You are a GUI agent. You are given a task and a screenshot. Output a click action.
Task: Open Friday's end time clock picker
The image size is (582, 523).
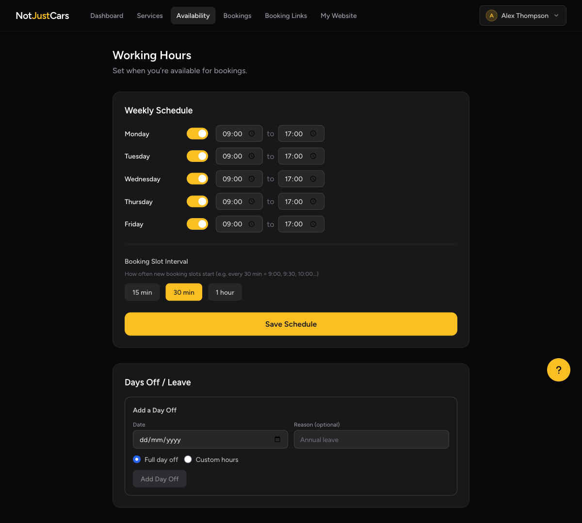pos(314,224)
